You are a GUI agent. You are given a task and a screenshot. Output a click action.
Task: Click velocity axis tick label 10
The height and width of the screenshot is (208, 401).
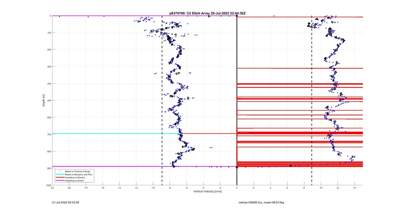tap(321, 188)
